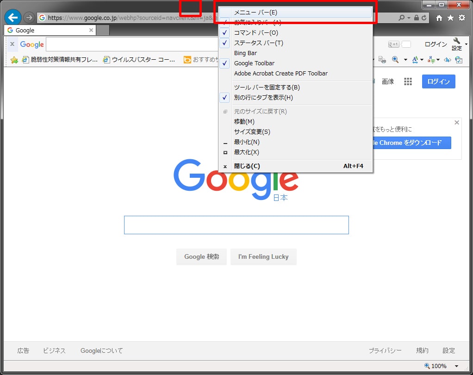The height and width of the screenshot is (375, 473).
Task: Uncheck 別の行にタブを表示(H) option
Action: (296, 97)
